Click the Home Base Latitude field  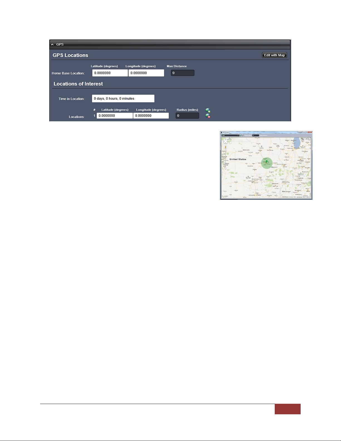[x=110, y=73]
